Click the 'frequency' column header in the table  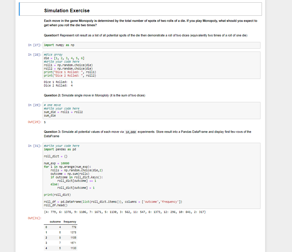(x=70, y=222)
